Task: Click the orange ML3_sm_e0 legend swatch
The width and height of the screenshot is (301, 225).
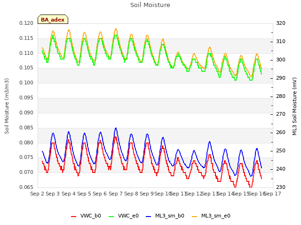Action: click(x=194, y=217)
